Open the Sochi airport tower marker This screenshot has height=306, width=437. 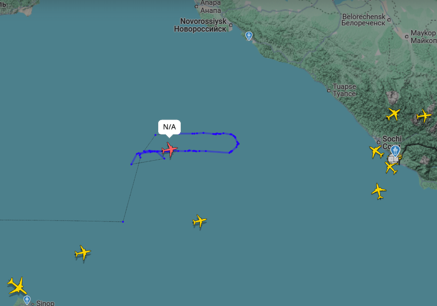click(x=395, y=151)
